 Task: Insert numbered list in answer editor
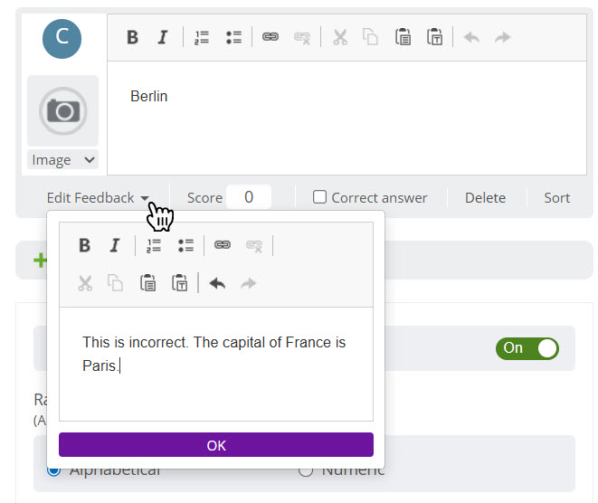tap(202, 37)
